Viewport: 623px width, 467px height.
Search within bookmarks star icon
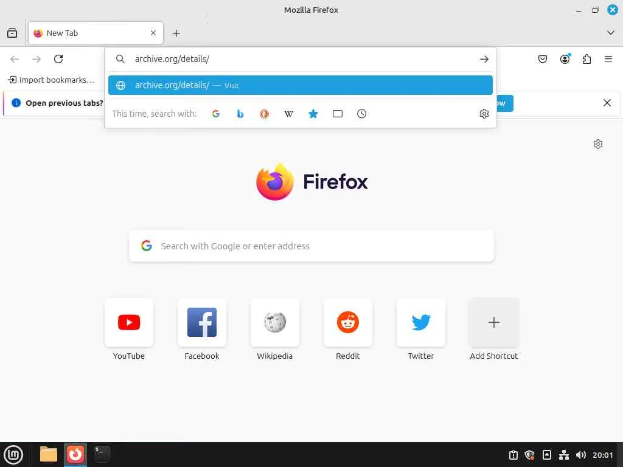[x=313, y=114]
